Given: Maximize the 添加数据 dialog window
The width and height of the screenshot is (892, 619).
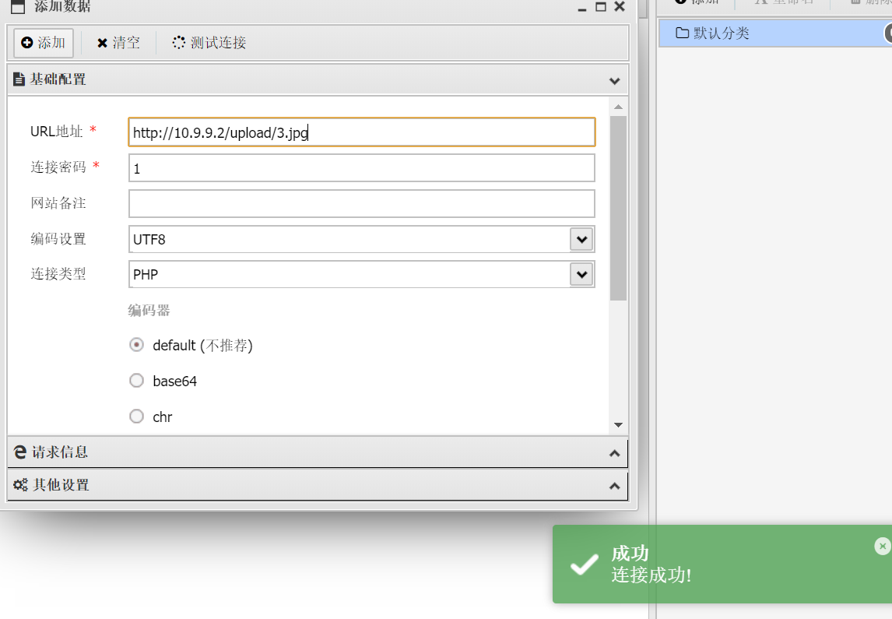Looking at the screenshot, I should tap(601, 7).
